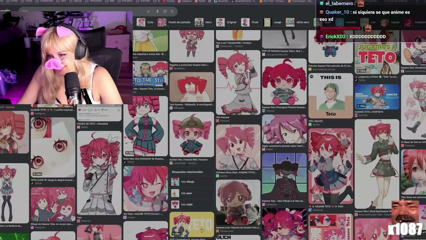Open the PINTEREST bookmarks folder
Viewport: 426px width, 240px height.
tap(125, 1)
